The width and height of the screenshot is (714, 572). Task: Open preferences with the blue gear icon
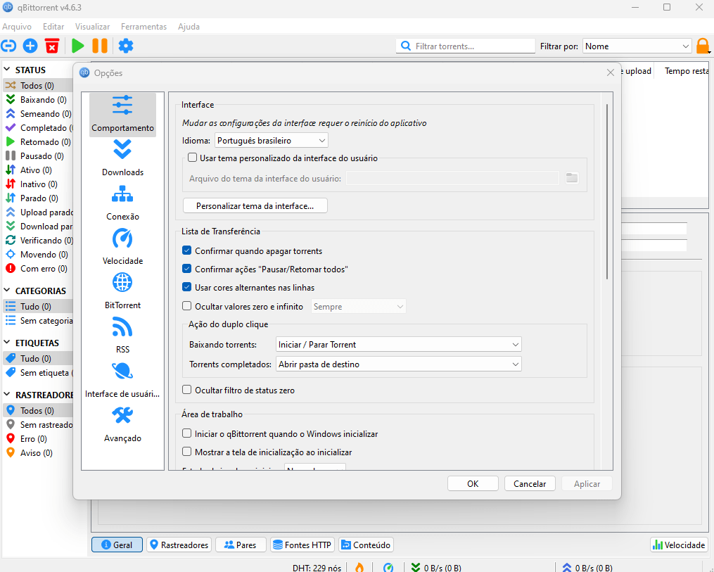126,46
